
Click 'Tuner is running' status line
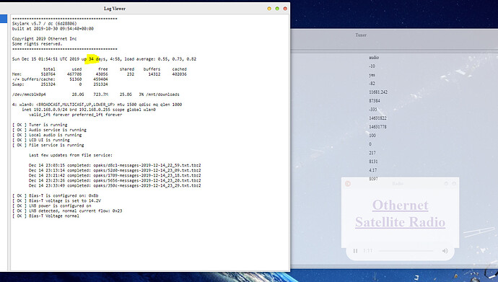click(40, 125)
